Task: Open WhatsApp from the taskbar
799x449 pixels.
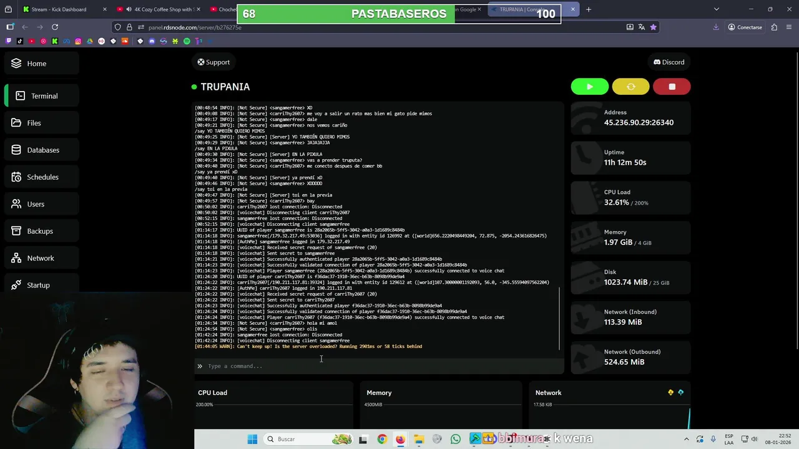Action: pos(456,439)
